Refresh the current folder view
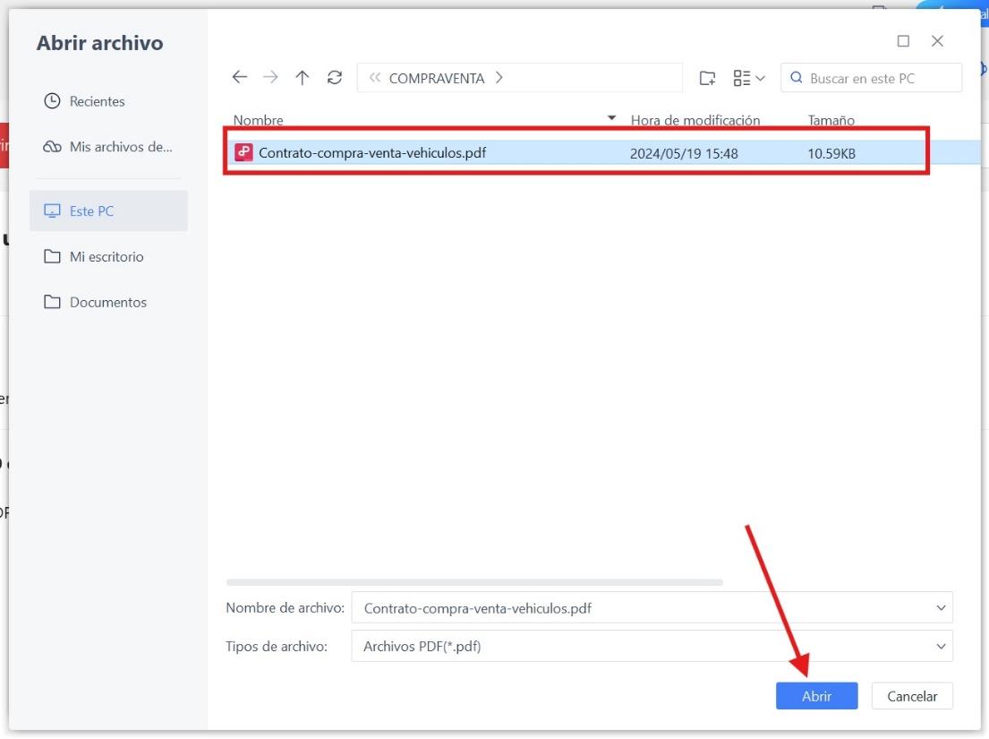This screenshot has width=989, height=739. coord(334,77)
